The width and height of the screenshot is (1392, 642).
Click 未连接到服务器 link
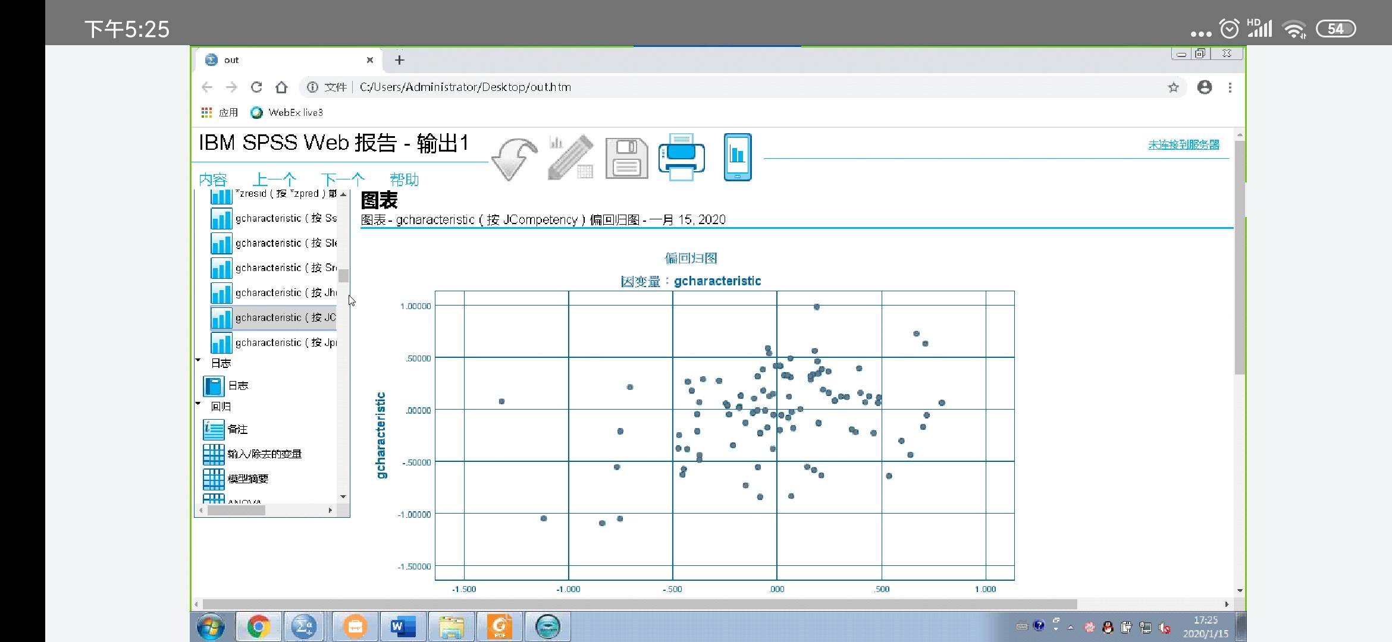(x=1183, y=144)
